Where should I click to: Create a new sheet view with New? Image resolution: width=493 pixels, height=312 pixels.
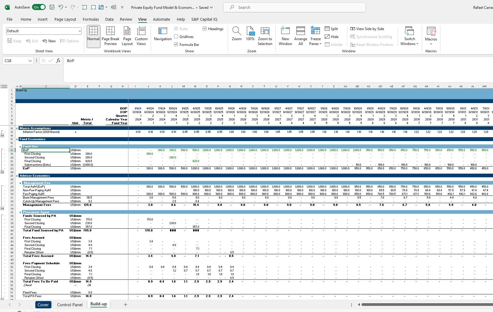point(49,41)
